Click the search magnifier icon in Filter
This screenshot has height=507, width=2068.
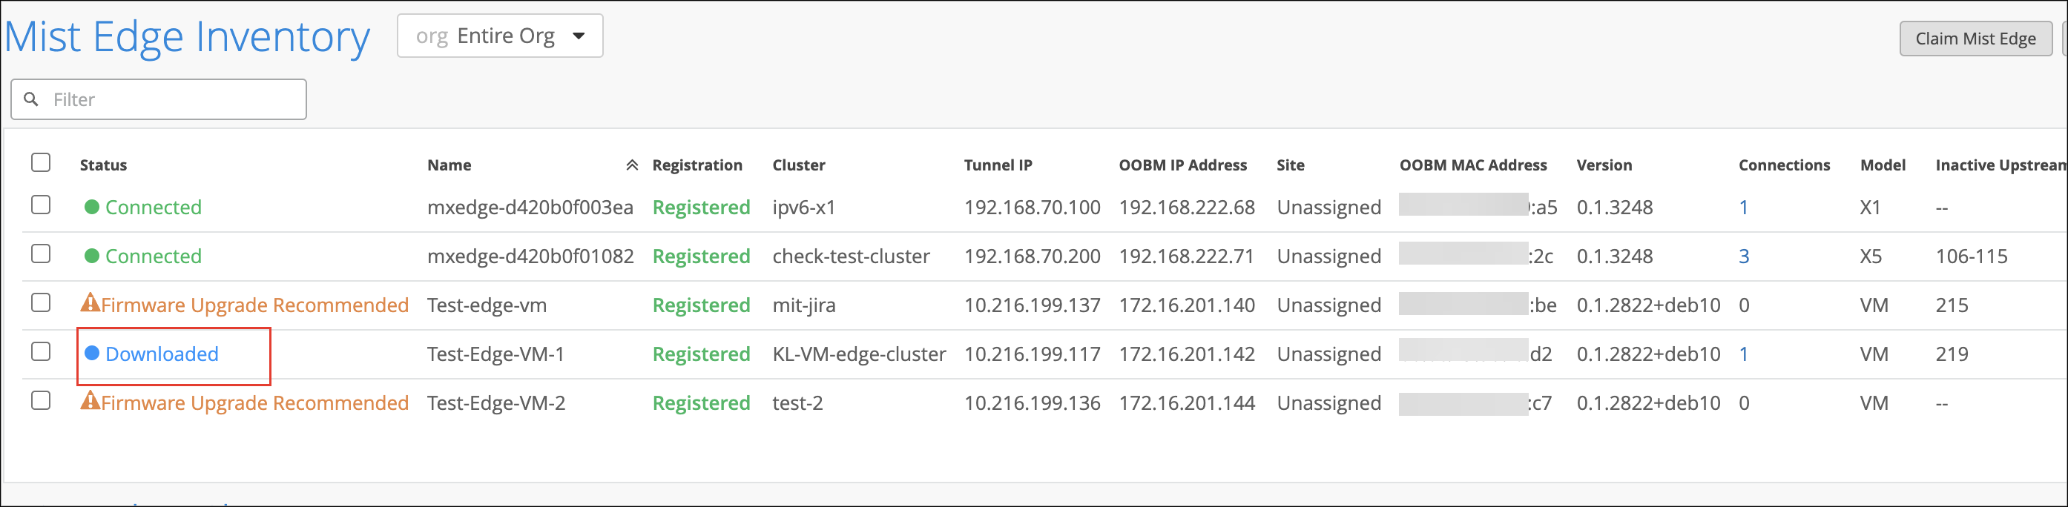click(31, 99)
